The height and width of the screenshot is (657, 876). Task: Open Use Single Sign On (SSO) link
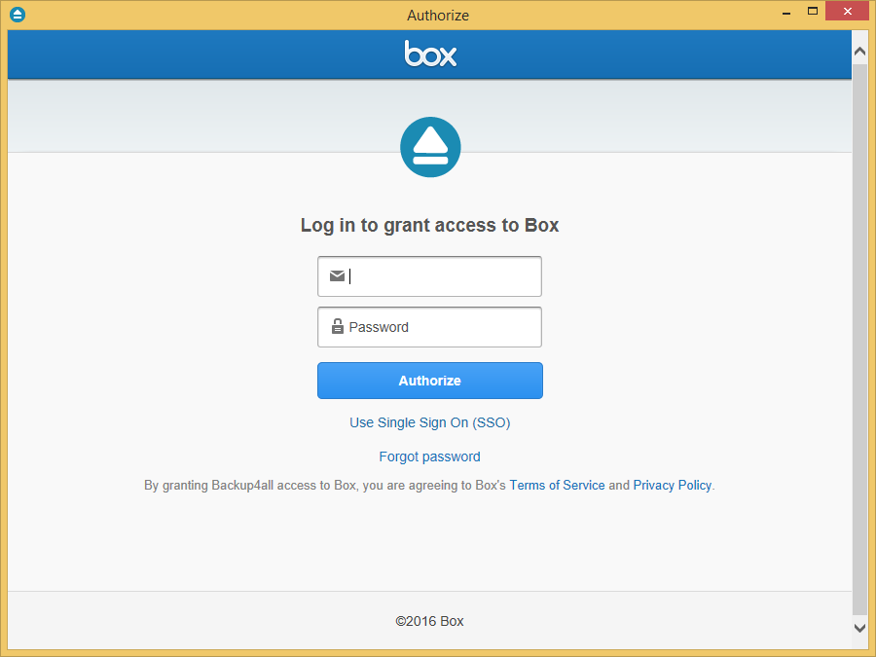(429, 423)
